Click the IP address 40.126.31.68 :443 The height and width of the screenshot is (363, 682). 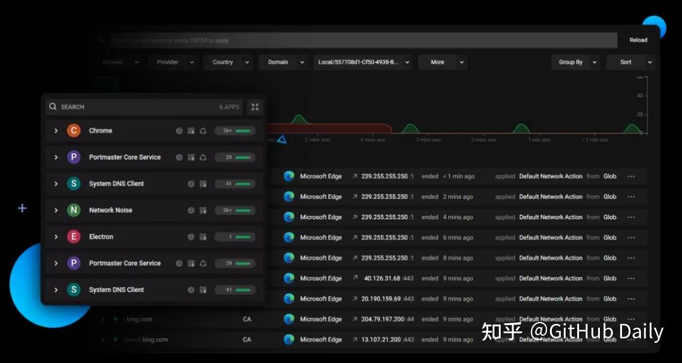point(389,278)
